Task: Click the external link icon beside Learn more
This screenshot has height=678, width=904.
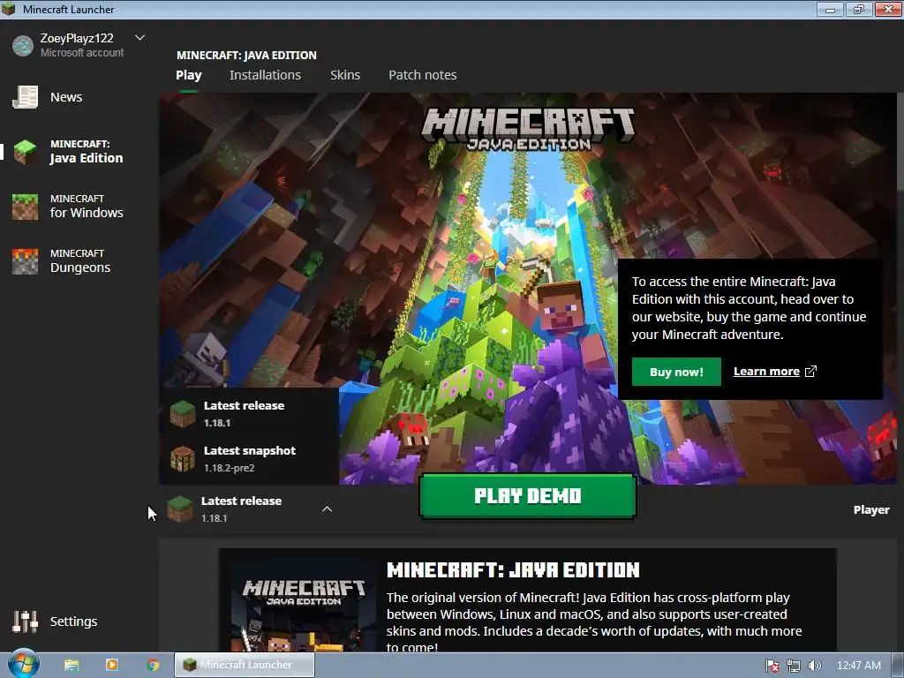Action: coord(810,372)
